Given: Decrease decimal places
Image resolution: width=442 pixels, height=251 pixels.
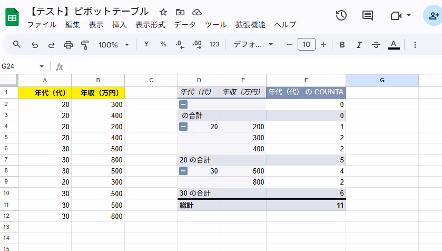Looking at the screenshot, I should click(180, 45).
